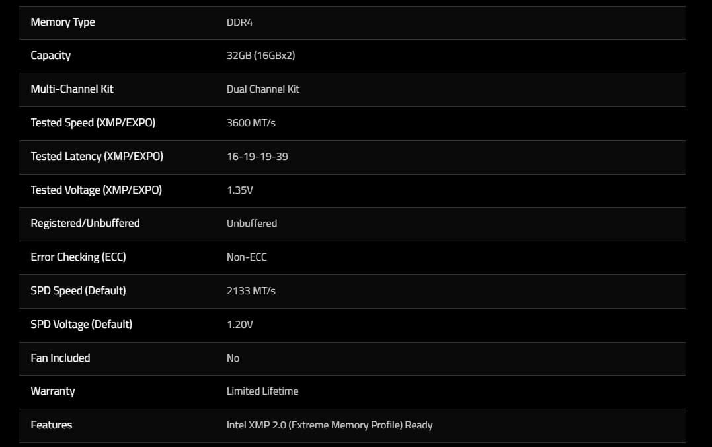
Task: Click the Registered/Unbuffered label
Action: point(85,223)
